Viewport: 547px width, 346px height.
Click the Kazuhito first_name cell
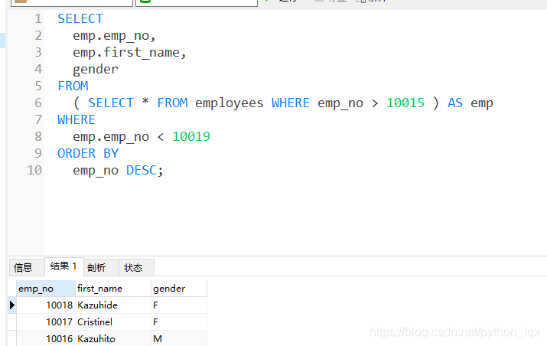pos(113,338)
